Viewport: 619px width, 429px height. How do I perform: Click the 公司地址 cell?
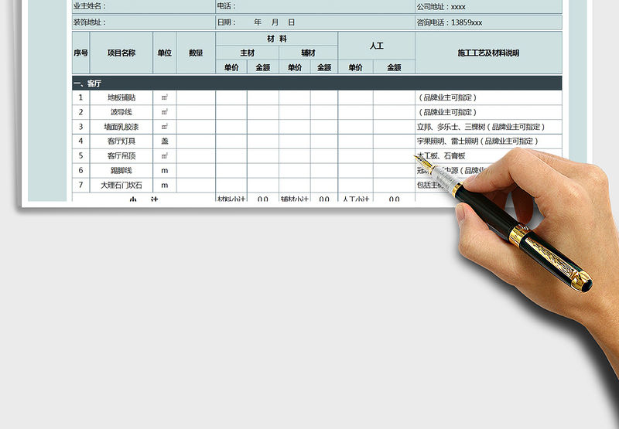click(488, 6)
